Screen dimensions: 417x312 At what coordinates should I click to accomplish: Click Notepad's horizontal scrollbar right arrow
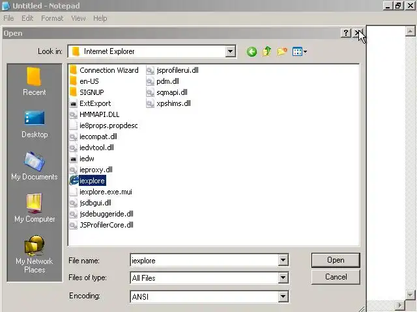click(x=399, y=305)
